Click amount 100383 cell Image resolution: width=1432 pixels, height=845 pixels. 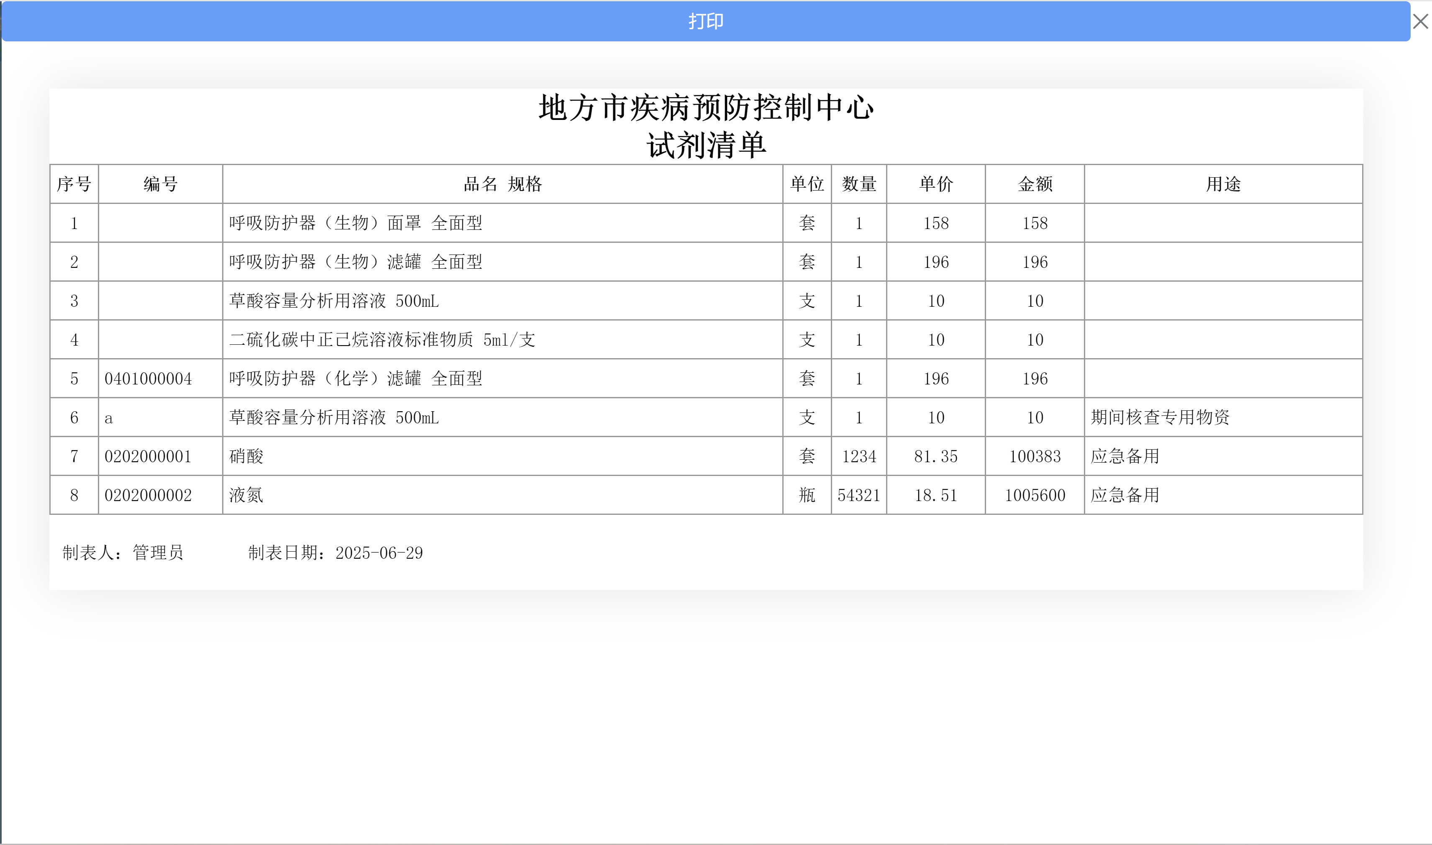[1035, 456]
